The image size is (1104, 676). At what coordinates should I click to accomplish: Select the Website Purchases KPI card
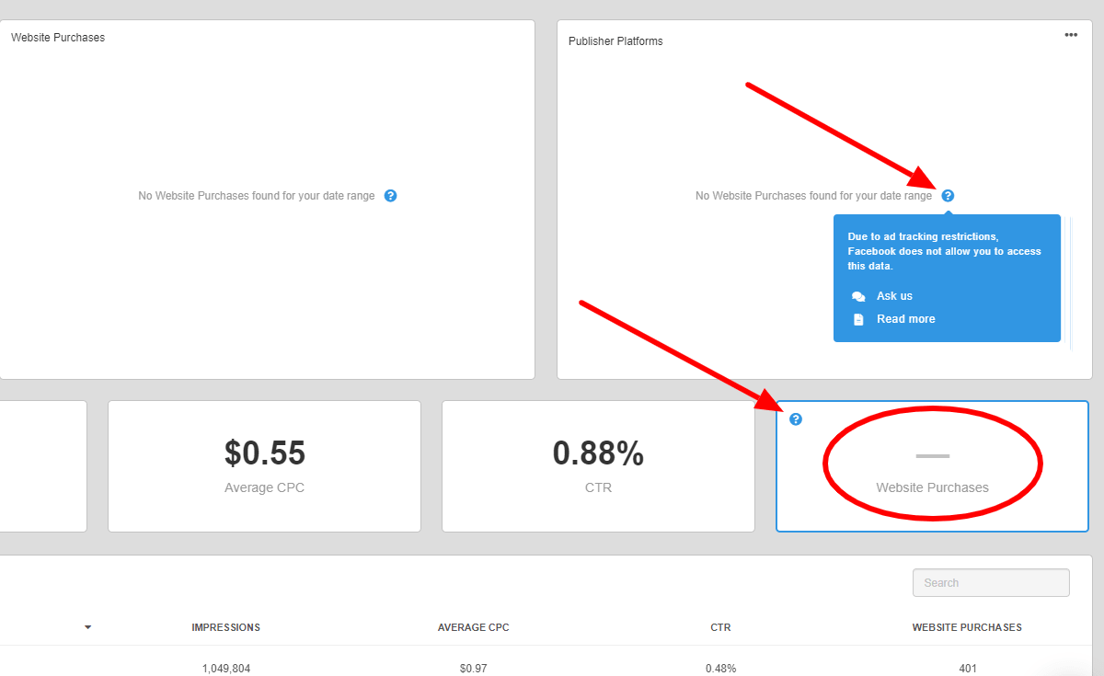(x=932, y=466)
